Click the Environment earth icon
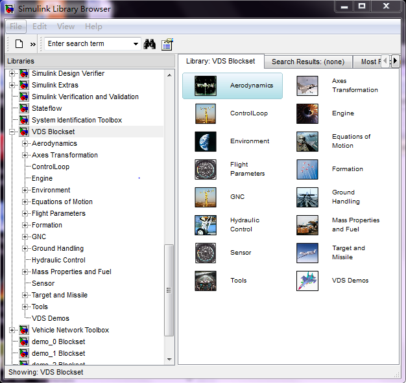The width and height of the screenshot is (406, 383). pyautogui.click(x=206, y=141)
